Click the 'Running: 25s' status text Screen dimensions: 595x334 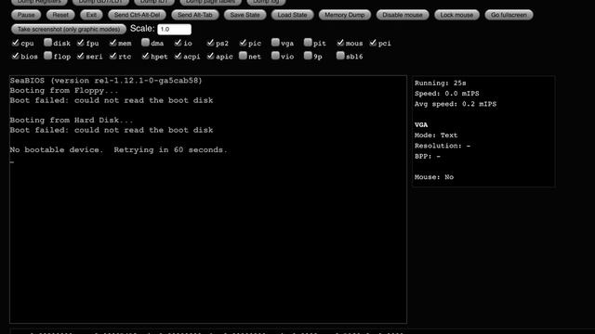point(440,83)
